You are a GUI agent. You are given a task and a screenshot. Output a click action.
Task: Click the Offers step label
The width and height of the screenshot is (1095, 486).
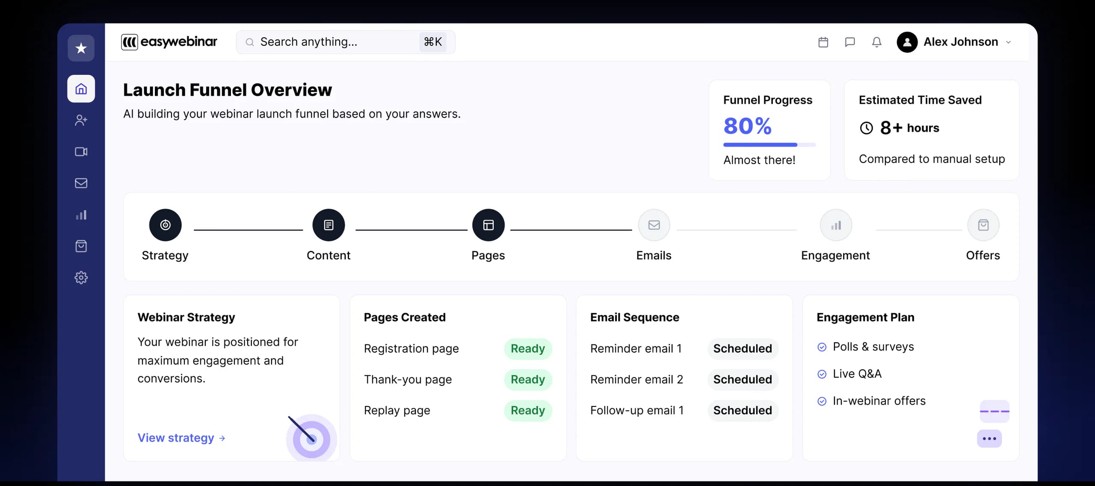(x=983, y=256)
